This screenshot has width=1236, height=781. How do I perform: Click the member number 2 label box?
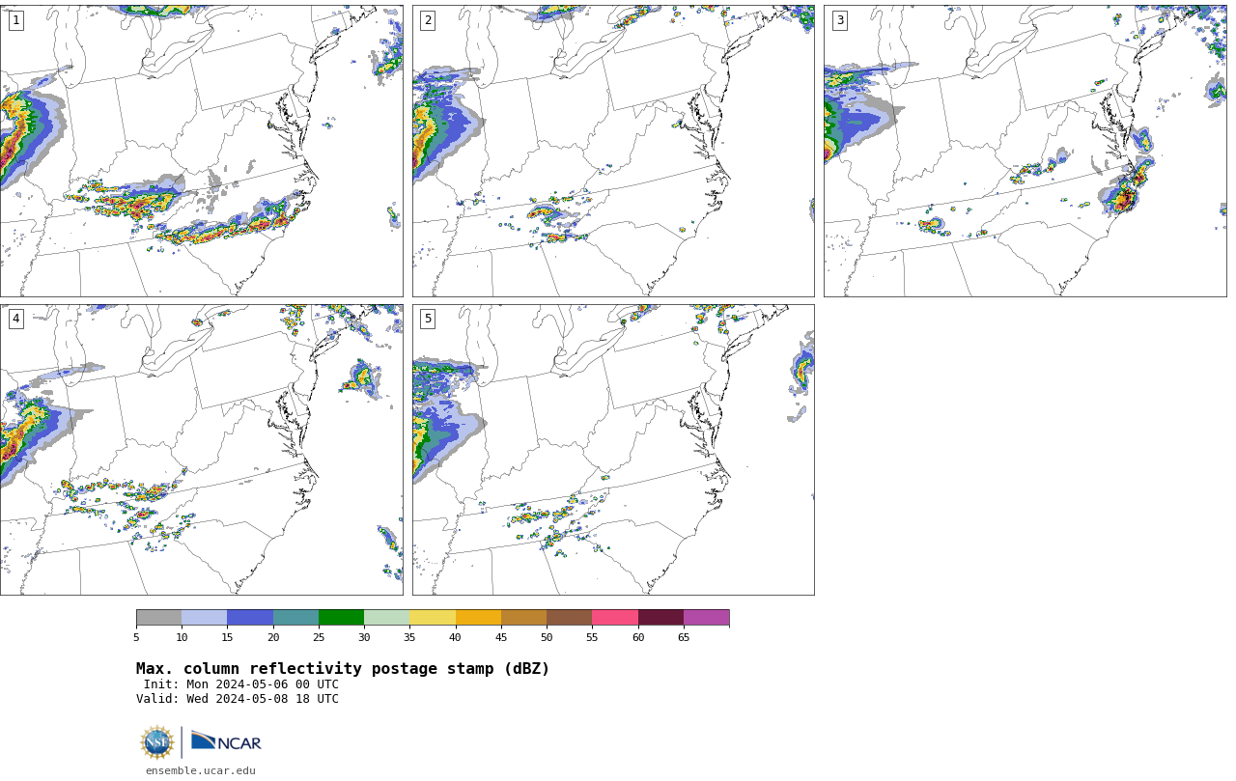(428, 20)
